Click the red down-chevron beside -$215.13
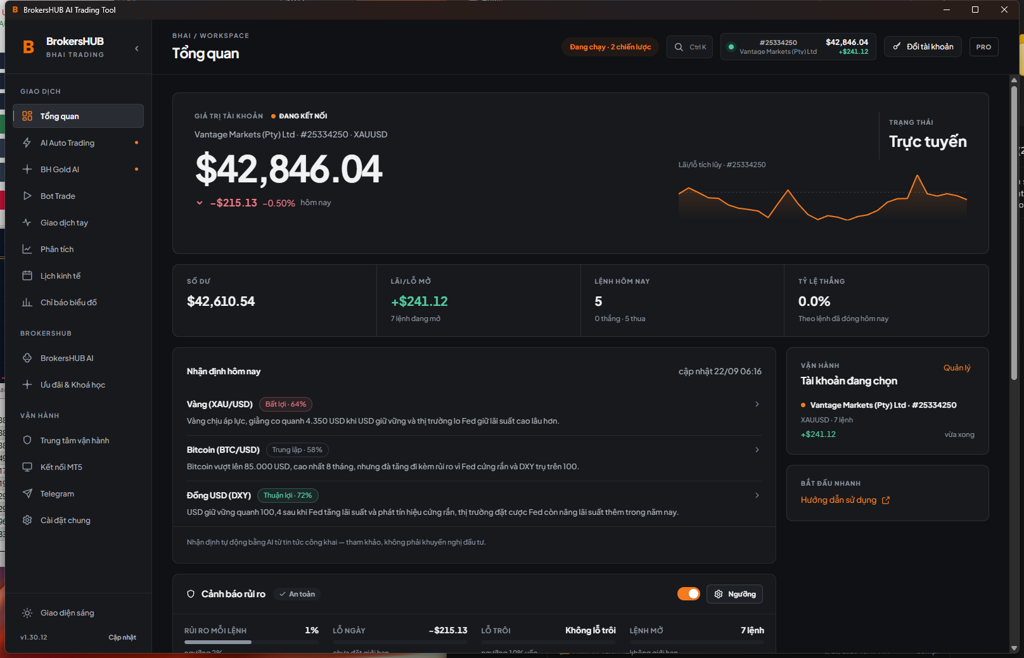 click(200, 203)
